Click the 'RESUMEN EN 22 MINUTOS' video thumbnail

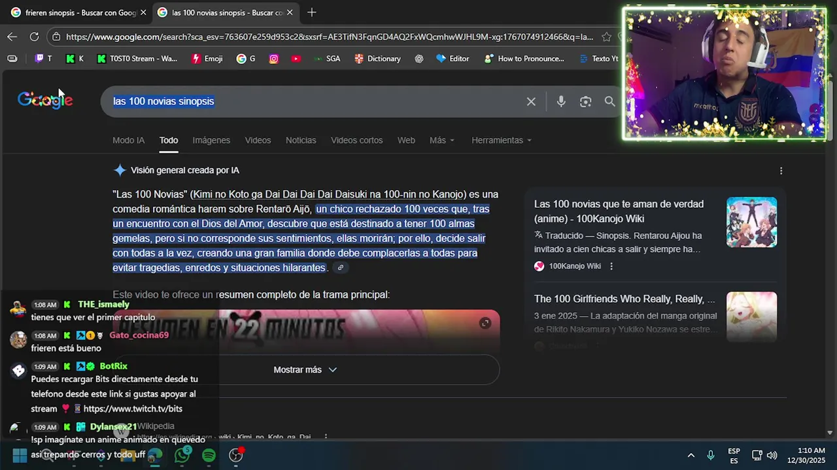(305, 332)
